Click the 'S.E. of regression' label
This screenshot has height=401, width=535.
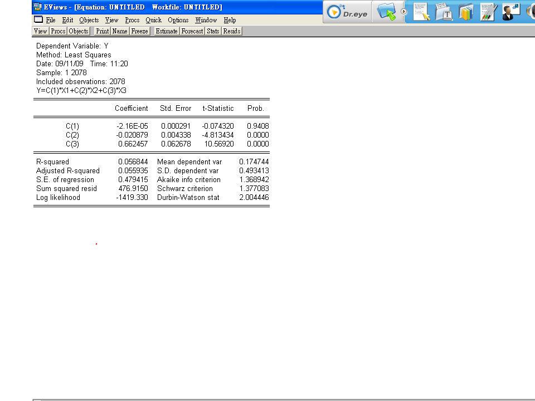(65, 180)
